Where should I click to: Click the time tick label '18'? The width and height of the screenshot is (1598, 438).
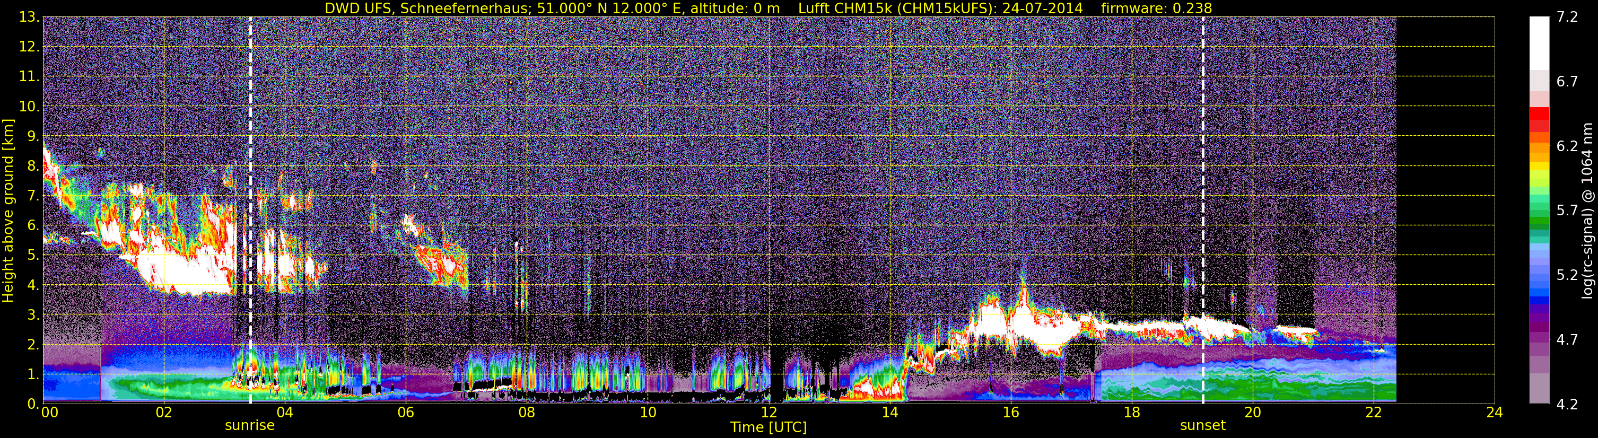[1131, 413]
